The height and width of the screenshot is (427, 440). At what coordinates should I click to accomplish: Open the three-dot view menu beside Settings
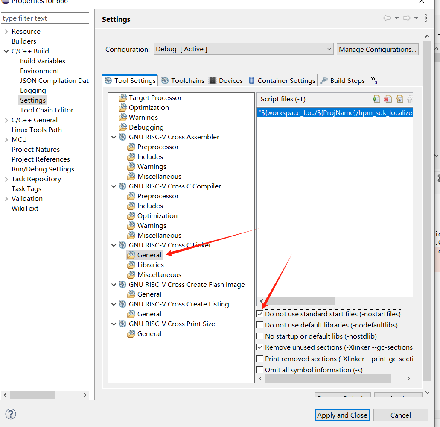(425, 18)
